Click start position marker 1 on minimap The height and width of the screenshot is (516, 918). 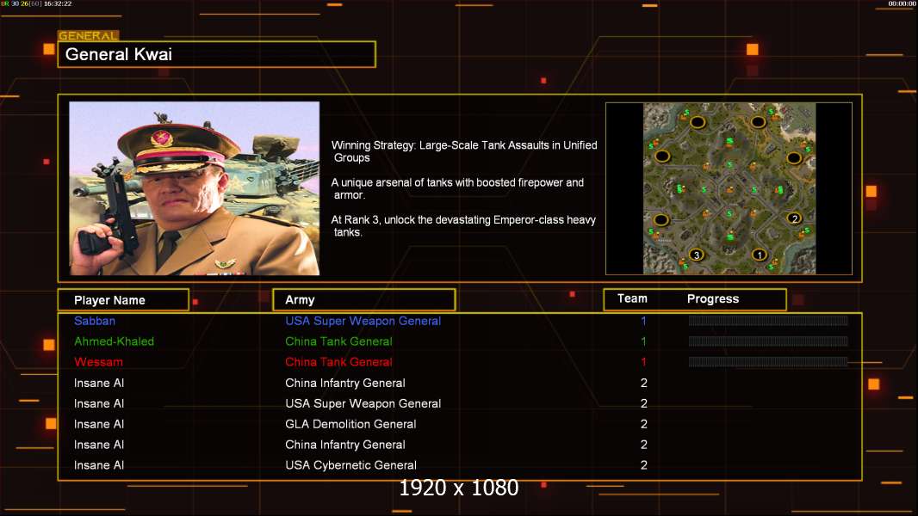point(760,255)
